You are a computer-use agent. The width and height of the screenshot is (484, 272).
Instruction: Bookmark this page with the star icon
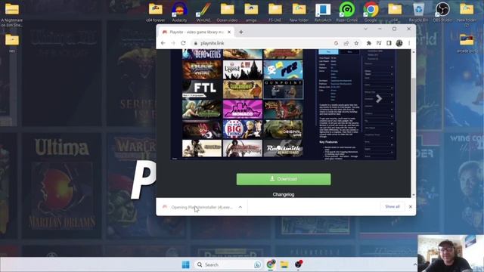pos(356,43)
